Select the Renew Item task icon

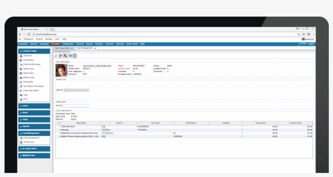point(21,73)
